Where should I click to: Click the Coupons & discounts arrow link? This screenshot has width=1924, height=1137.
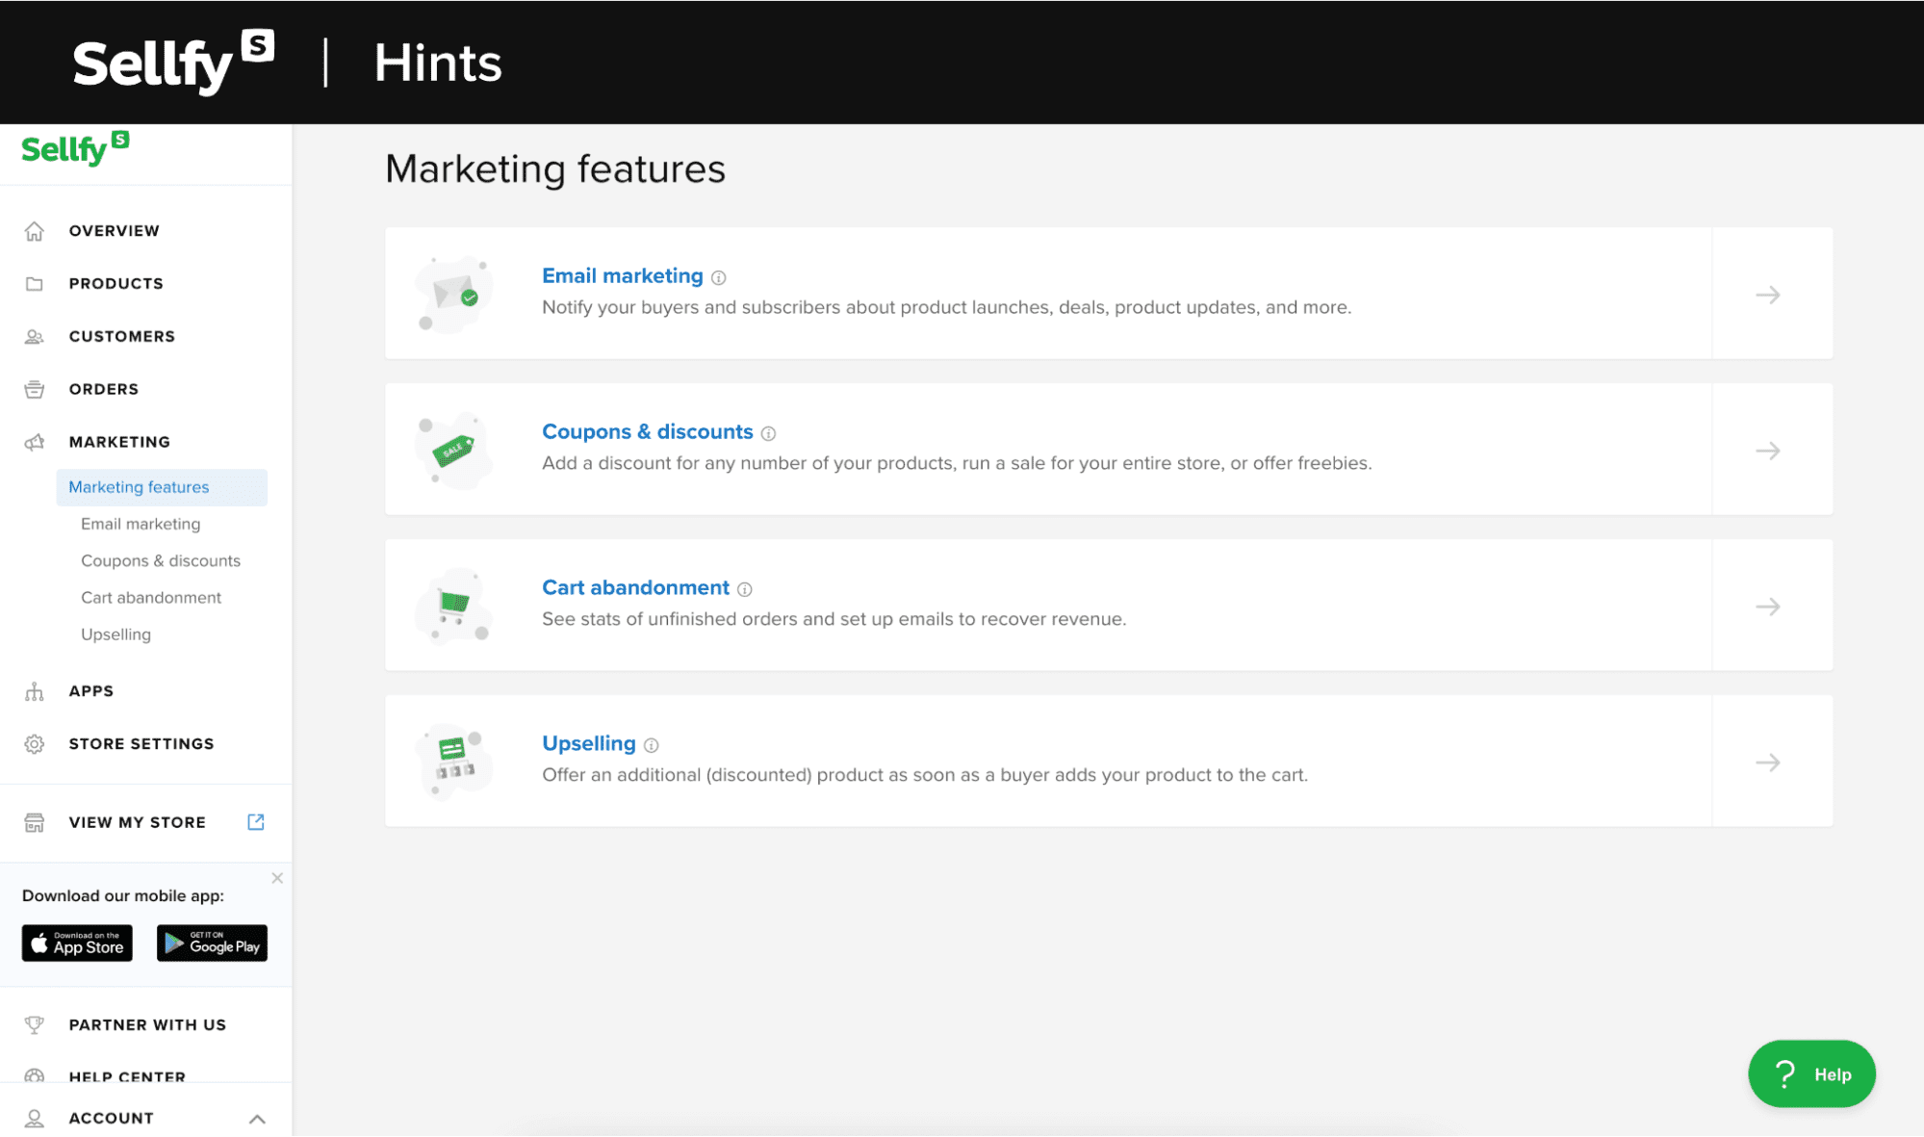click(x=1767, y=451)
